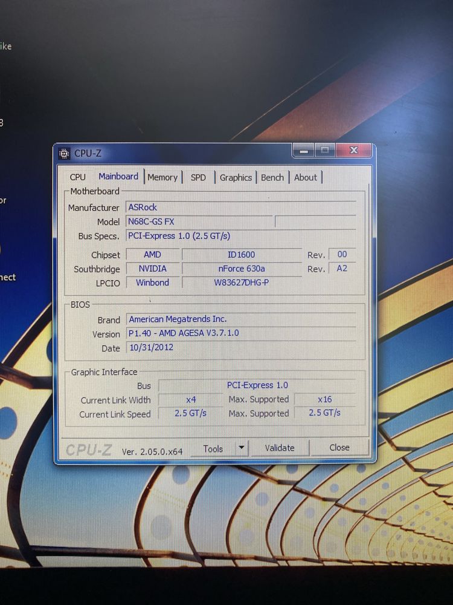Click BIOS Brand American Megatrends Inc.
This screenshot has width=453, height=605.
[x=241, y=319]
